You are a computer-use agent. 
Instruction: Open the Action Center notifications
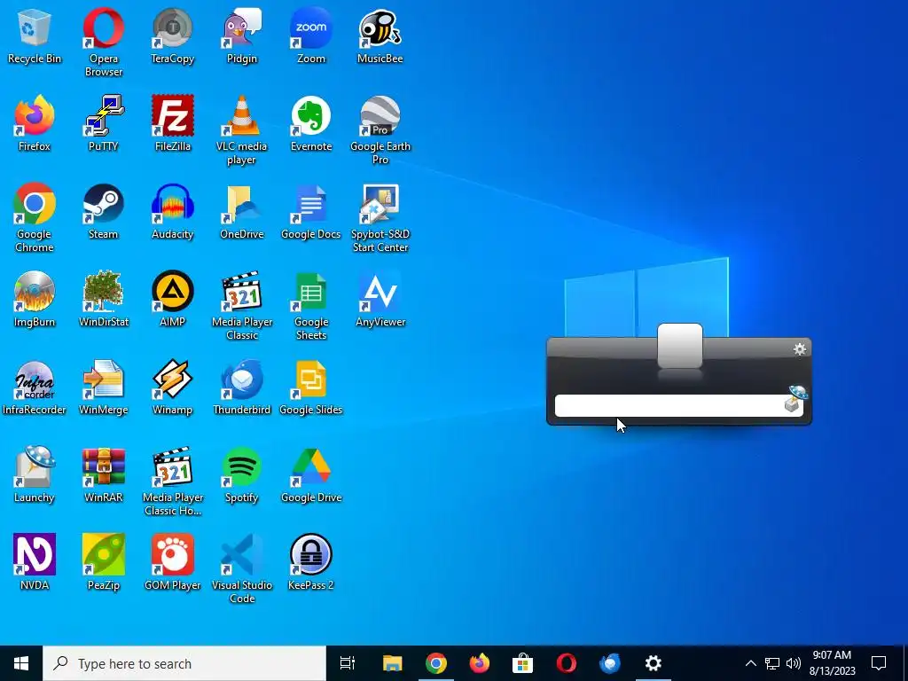click(x=879, y=663)
